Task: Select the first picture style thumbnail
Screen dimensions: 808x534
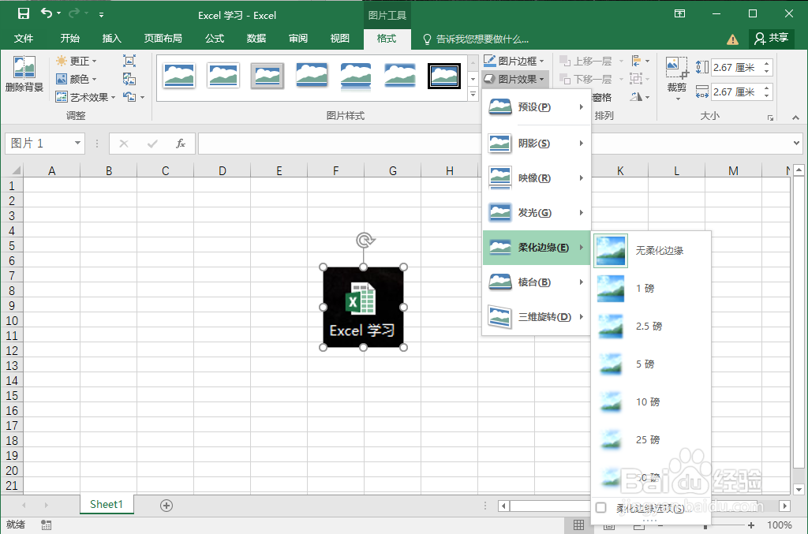Action: [179, 76]
